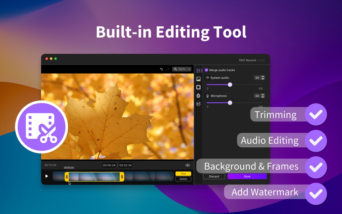Click the selected clip in the timeline
This screenshot has width=342, height=214.
click(94, 177)
